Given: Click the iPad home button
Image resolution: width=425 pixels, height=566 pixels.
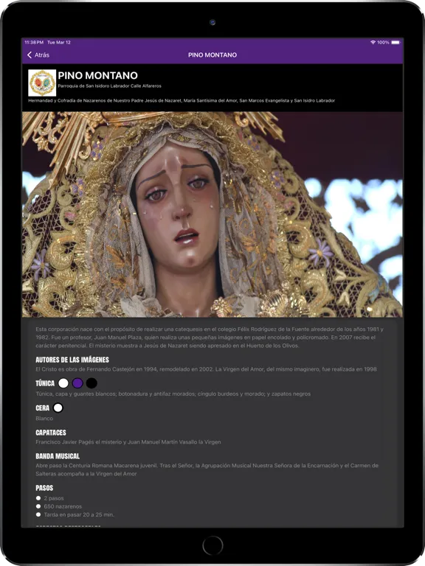Looking at the screenshot, I should coord(212,545).
